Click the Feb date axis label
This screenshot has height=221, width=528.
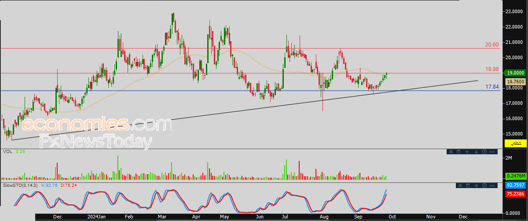(129, 217)
